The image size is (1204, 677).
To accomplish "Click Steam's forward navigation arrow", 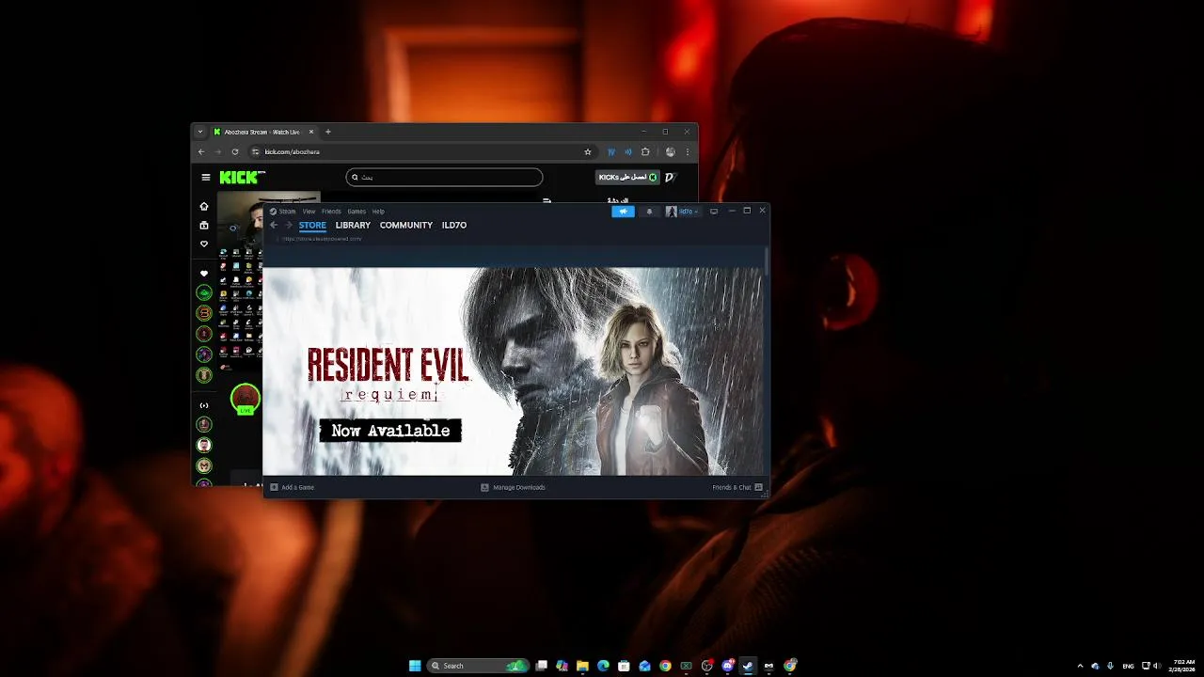I will click(289, 225).
